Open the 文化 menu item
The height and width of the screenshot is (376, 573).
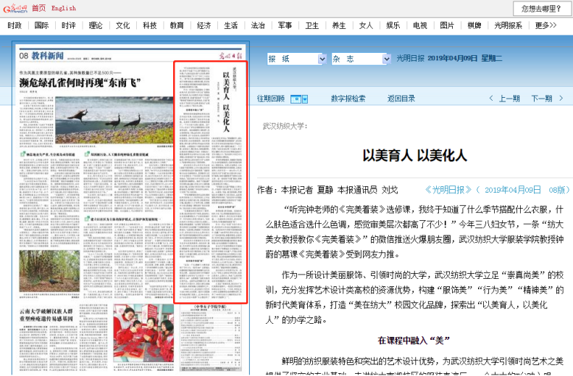[122, 25]
